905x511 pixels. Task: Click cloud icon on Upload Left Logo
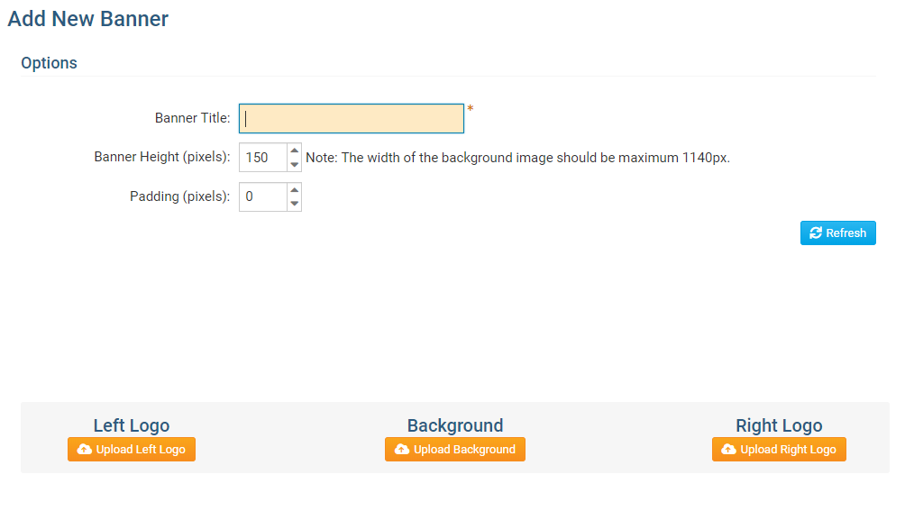85,450
